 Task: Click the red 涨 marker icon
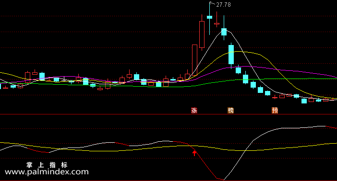pos(194,111)
